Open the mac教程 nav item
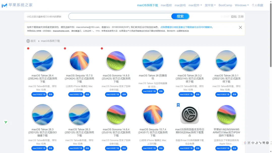This screenshot has width=272, height=153. pyautogui.click(x=166, y=5)
